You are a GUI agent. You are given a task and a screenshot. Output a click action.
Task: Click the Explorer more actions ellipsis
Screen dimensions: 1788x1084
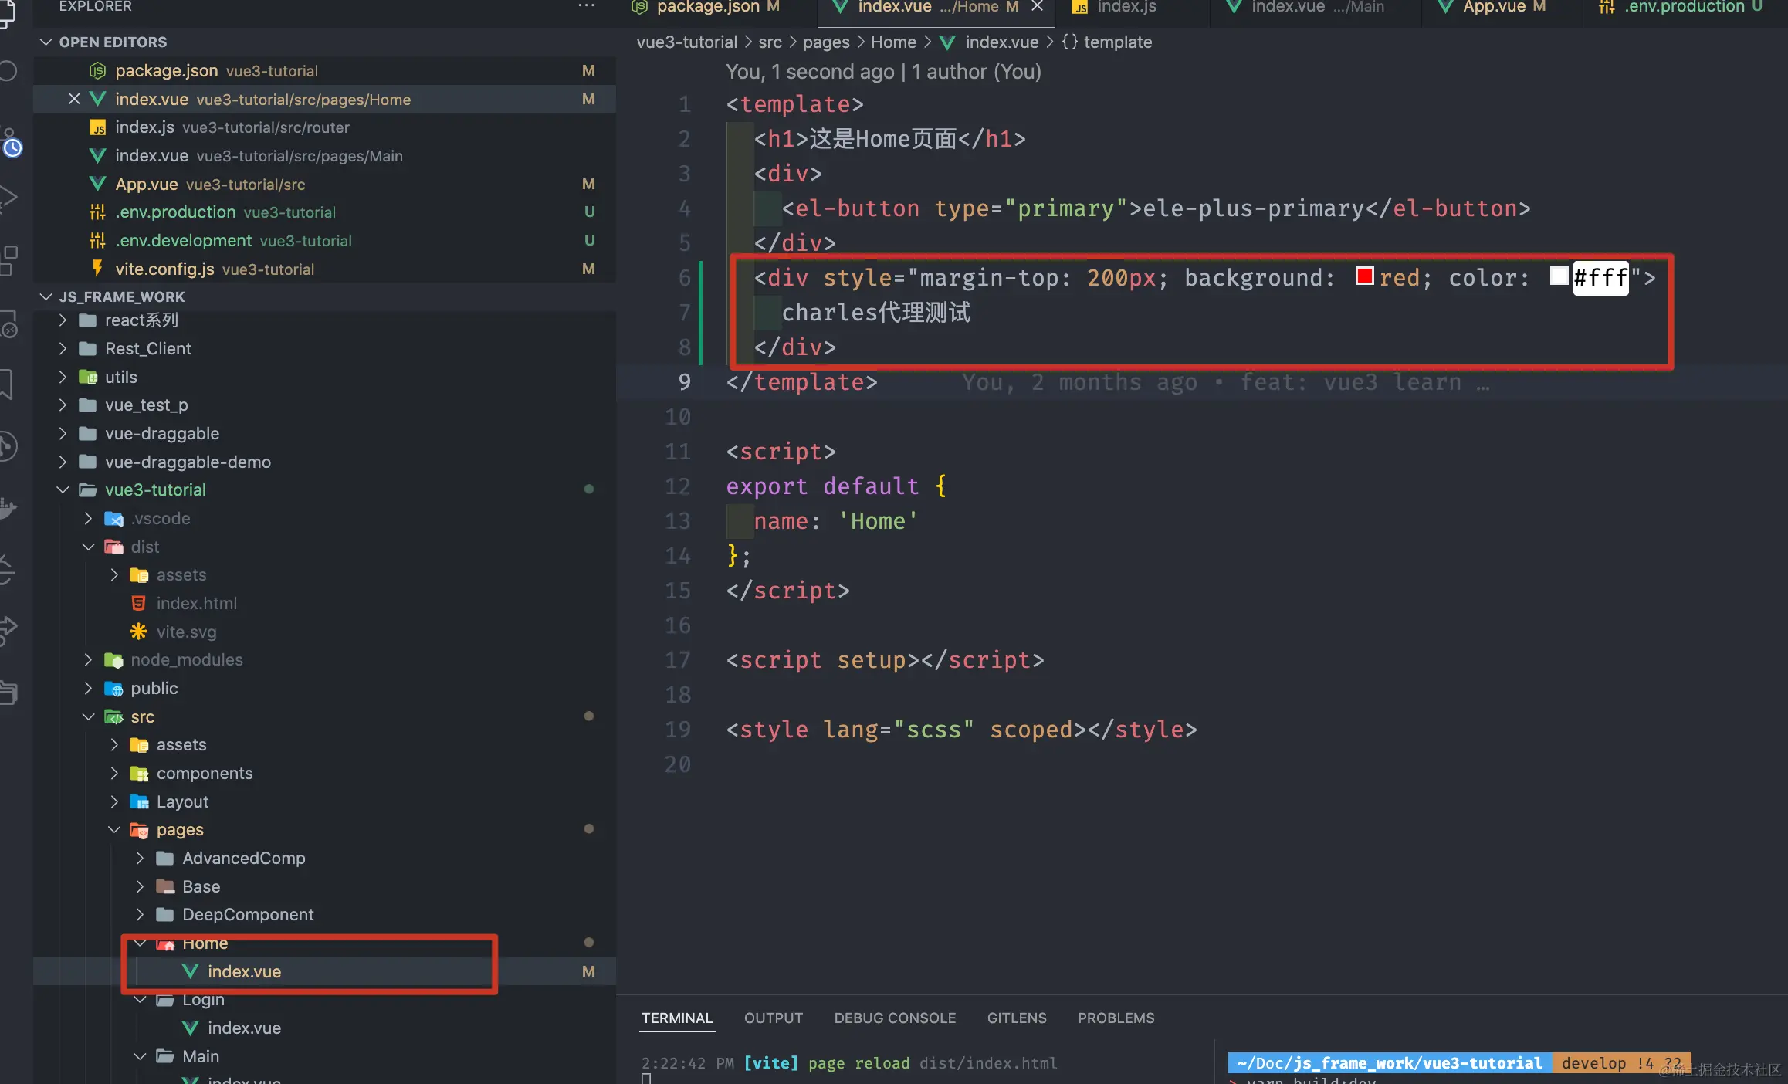[x=586, y=6]
